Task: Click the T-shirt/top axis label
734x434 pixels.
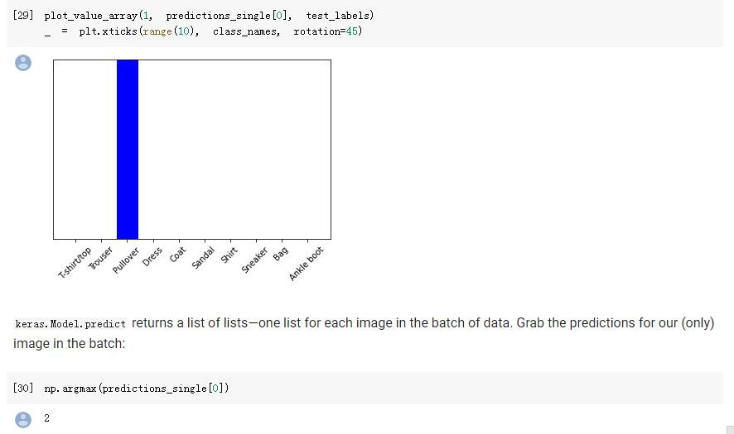Action: 75,263
